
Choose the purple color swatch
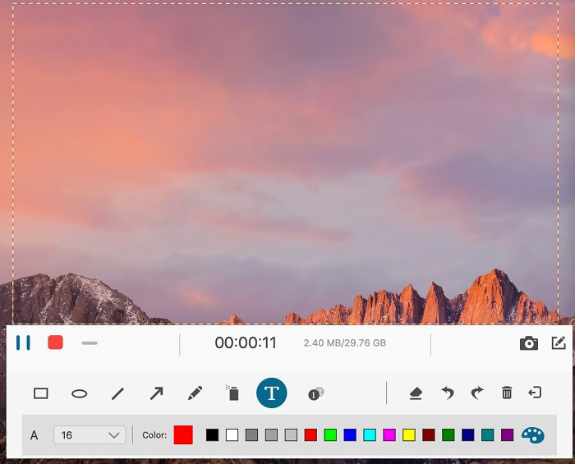click(x=507, y=435)
